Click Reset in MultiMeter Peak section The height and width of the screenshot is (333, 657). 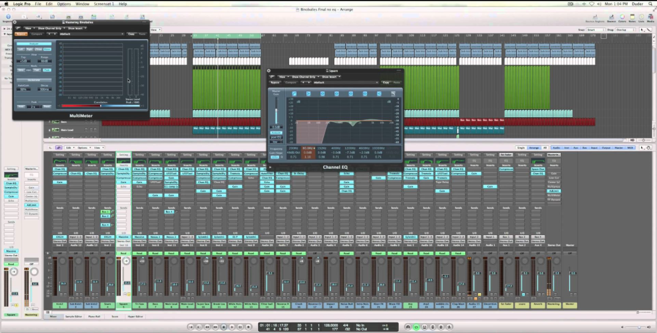pyautogui.click(x=47, y=106)
